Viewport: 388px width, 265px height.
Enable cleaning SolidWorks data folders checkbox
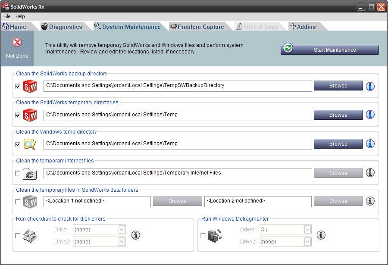(18, 202)
